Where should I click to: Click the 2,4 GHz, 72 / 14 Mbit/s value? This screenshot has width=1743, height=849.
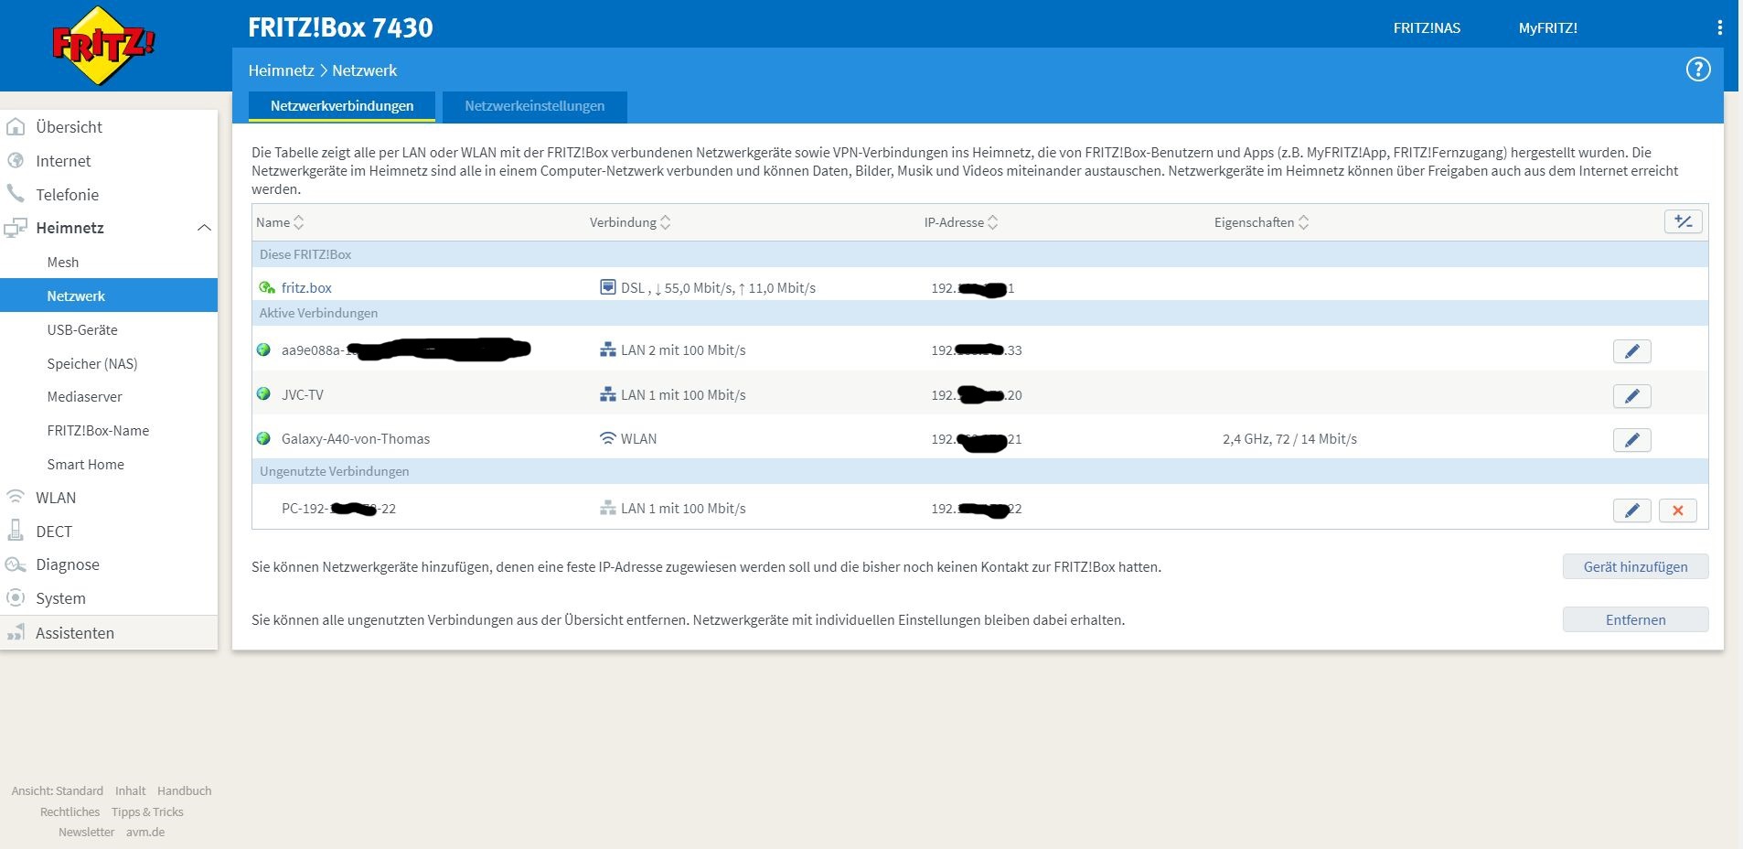(1289, 438)
